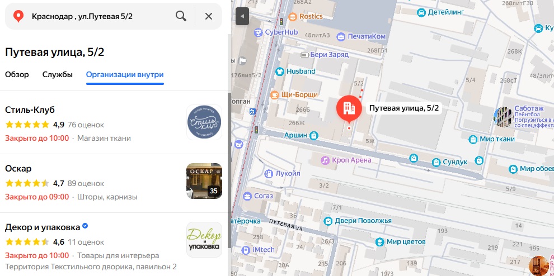View the Стиль-Клуб logo thumbnail
Image resolution: width=554 pixels, height=276 pixels.
[x=204, y=122]
